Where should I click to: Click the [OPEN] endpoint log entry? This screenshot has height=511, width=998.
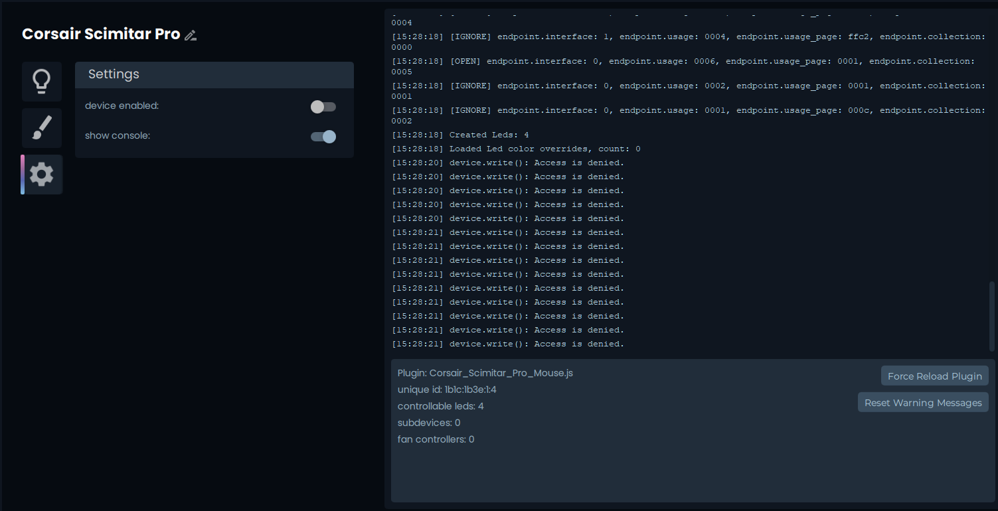click(x=684, y=61)
